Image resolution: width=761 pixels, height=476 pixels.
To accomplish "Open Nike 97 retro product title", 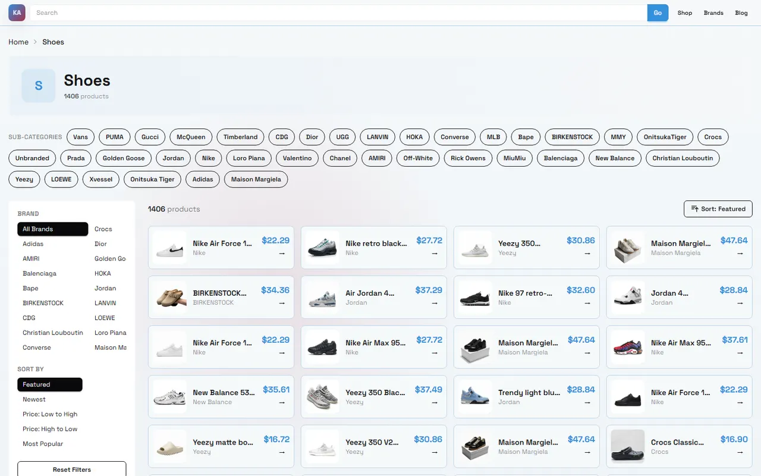I will coord(525,293).
